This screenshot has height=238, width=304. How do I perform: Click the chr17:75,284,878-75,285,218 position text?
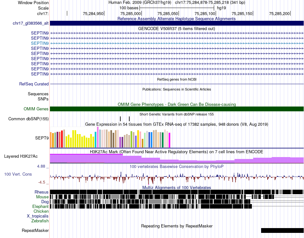[210, 3]
